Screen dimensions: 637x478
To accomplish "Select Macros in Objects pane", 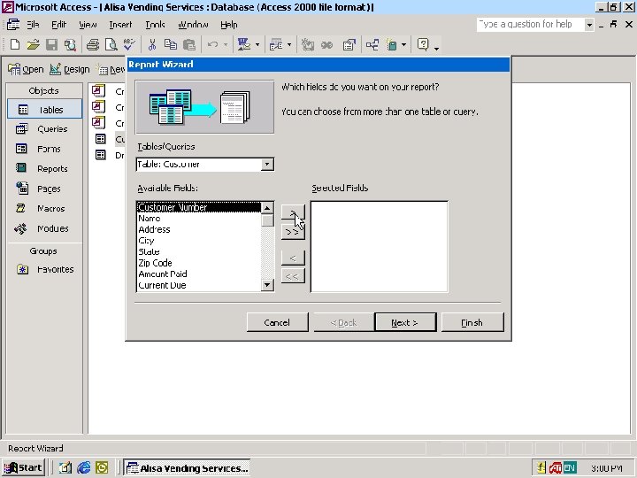I will click(x=45, y=209).
